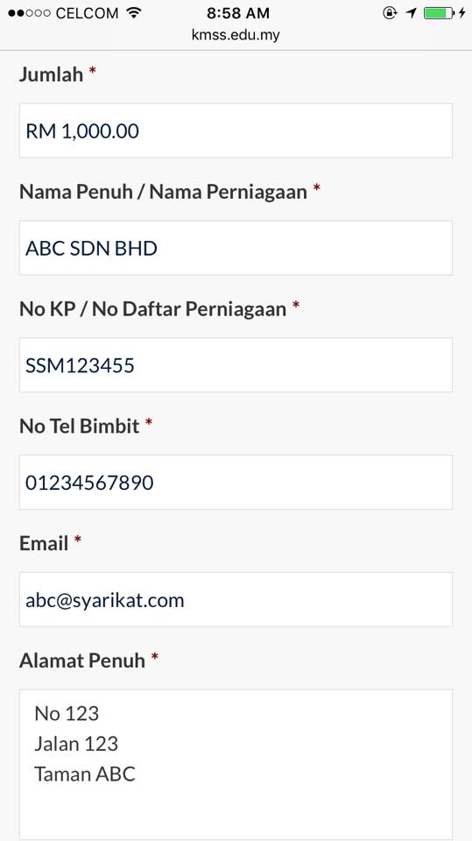This screenshot has width=472, height=841.
Task: Focus the No Tel Bimbit phone number field
Action: click(236, 482)
